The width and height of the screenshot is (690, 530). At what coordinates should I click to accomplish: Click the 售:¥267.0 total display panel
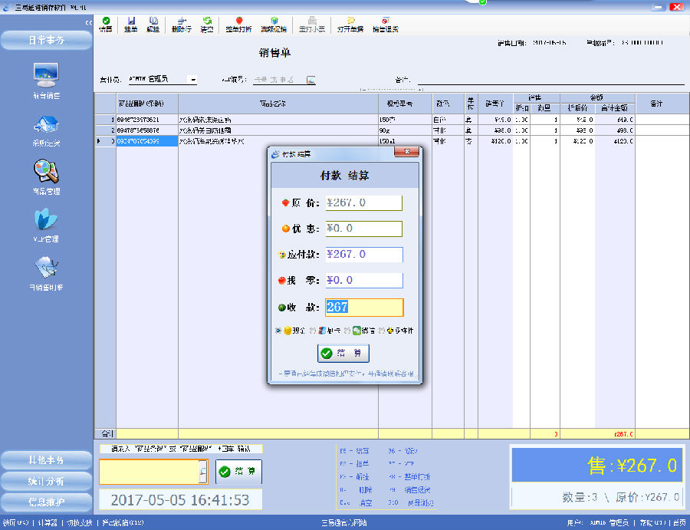pos(597,465)
